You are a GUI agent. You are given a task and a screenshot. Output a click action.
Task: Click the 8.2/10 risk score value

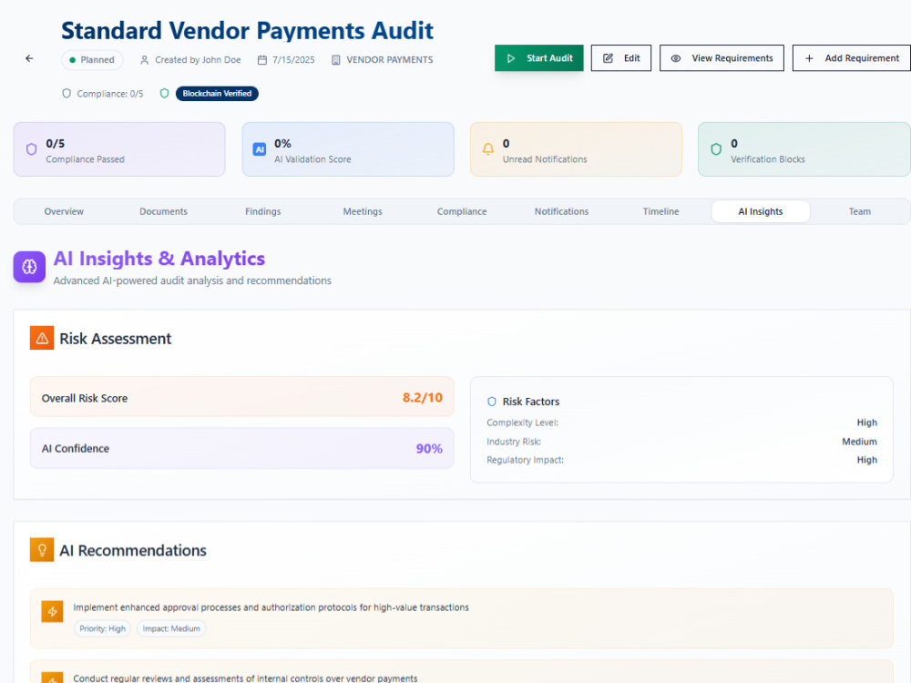[423, 397]
